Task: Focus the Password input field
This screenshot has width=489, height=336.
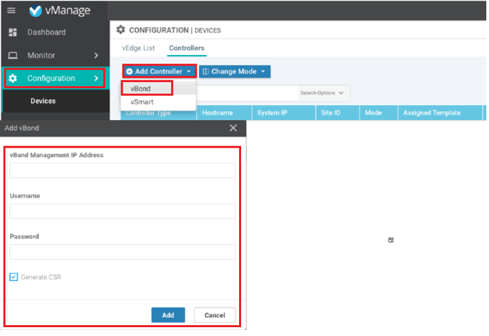Action: coord(123,252)
